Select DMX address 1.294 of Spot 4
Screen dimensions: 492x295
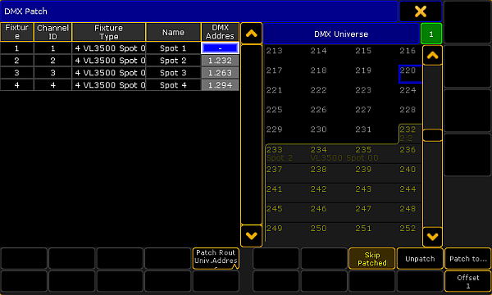point(220,85)
